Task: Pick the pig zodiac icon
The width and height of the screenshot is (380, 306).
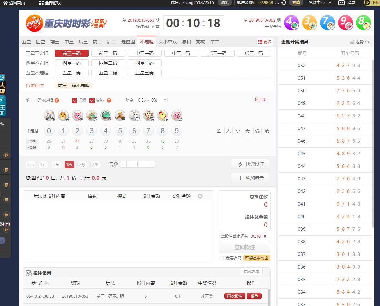Action: 177,116
